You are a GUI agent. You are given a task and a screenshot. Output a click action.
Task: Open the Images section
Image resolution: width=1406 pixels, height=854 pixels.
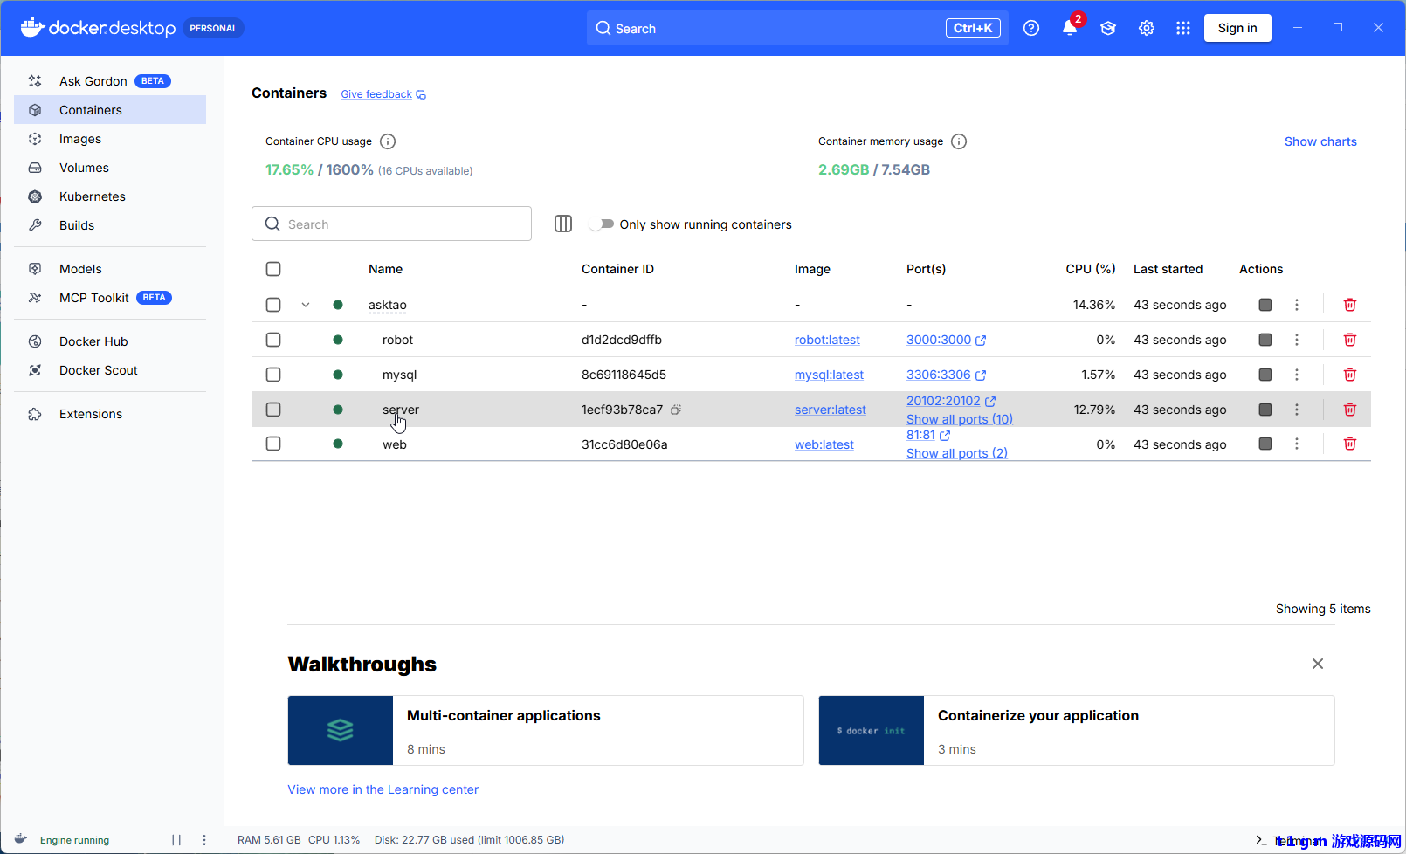[x=80, y=139]
